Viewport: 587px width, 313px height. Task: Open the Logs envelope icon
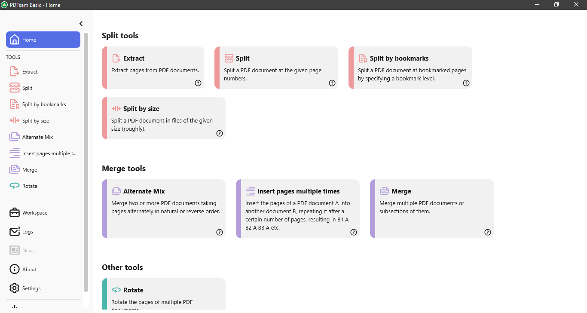(x=15, y=232)
